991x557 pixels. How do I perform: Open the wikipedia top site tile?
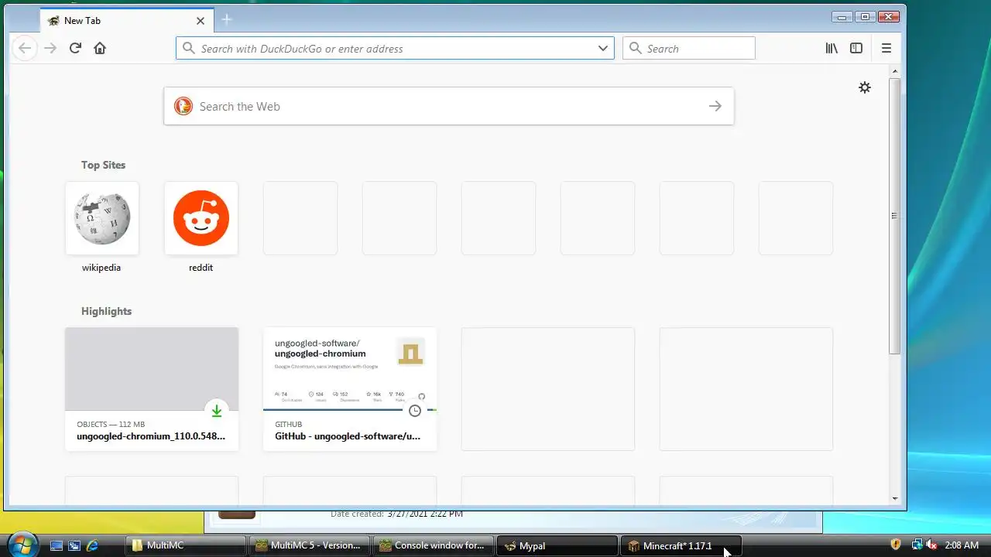102,218
